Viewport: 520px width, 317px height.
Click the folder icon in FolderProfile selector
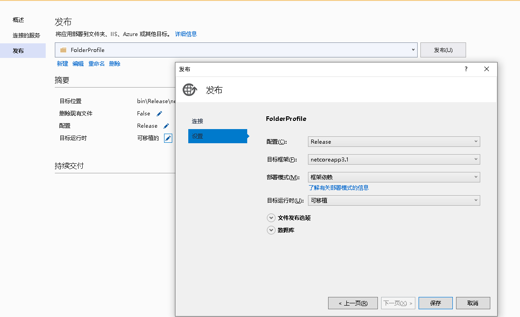pos(63,50)
